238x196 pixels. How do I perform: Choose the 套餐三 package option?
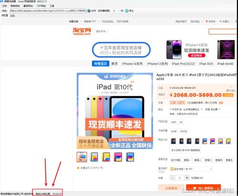pos(208,160)
